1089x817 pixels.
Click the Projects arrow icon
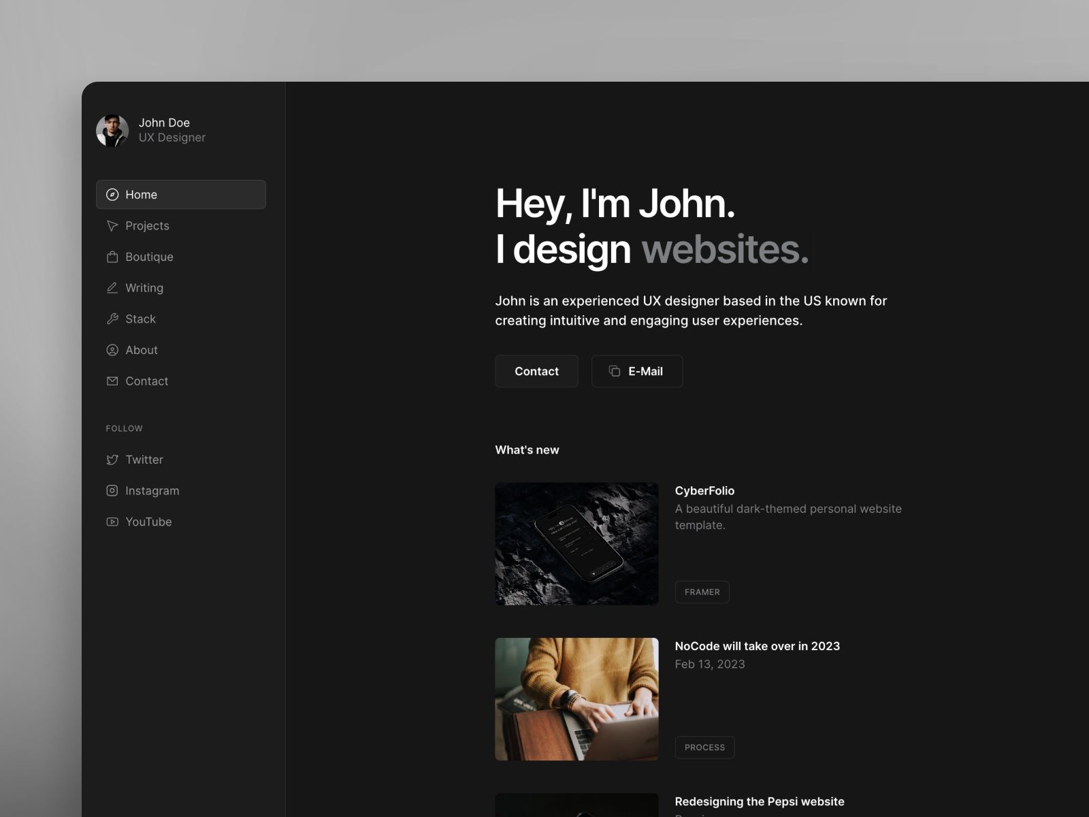pyautogui.click(x=112, y=226)
